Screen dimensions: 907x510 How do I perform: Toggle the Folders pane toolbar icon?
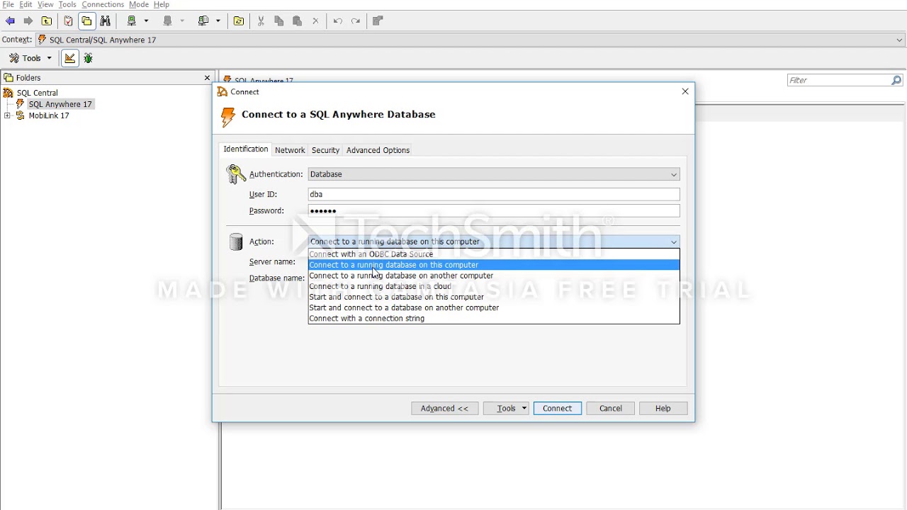point(86,21)
